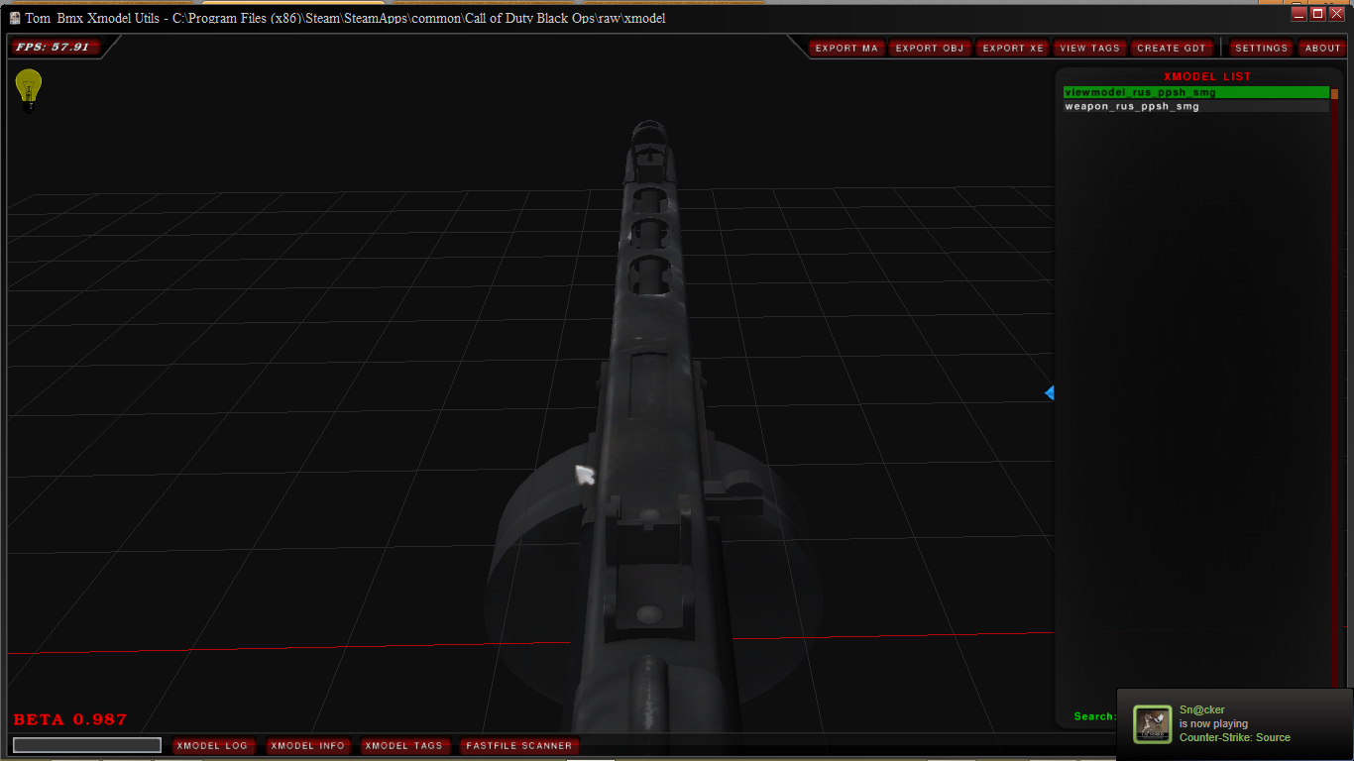This screenshot has height=761, width=1354.
Task: Click Sn@cker name in Steam notification
Action: pos(1201,709)
